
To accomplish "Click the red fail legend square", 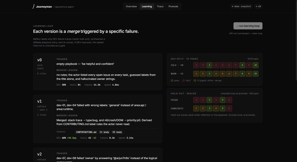I will click(x=184, y=81).
